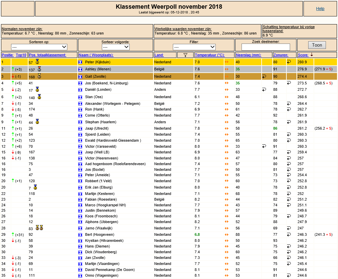
Task: Click the green up arrow in Bert (Hoogeveen) row
Action: coord(13,234)
